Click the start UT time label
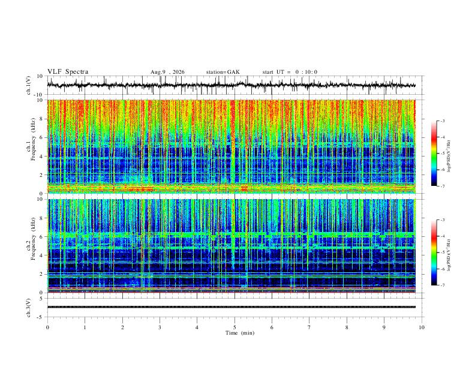Image resolution: width=475 pixels, height=367 pixels. pyautogui.click(x=290, y=72)
